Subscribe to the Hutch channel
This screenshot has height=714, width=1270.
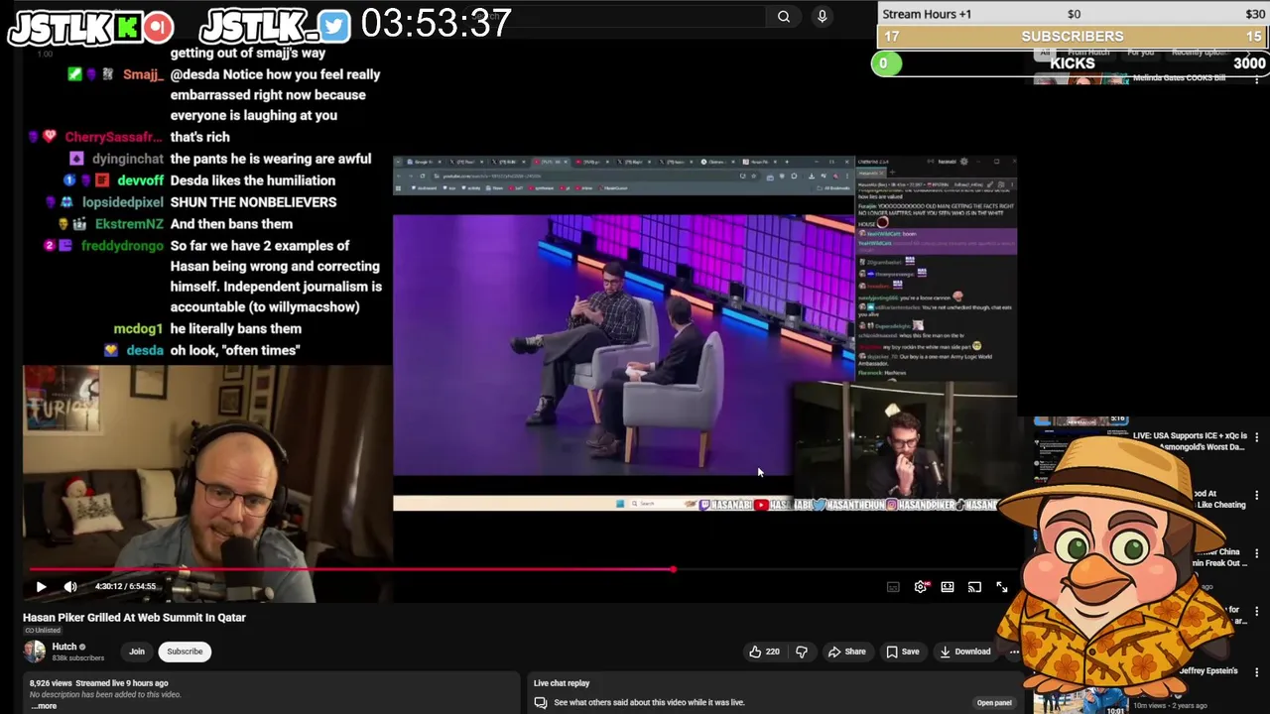coord(185,652)
